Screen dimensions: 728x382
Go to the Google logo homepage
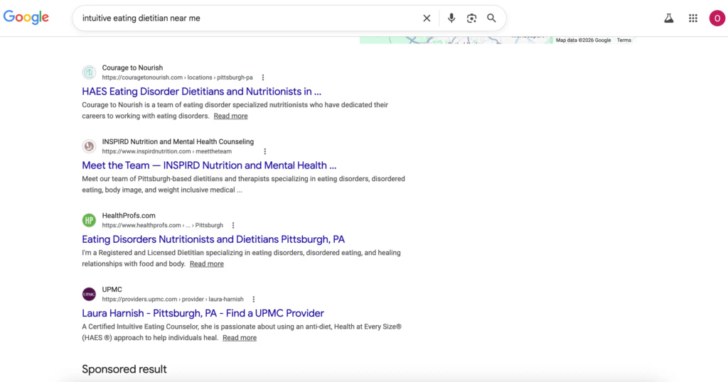[x=26, y=18]
